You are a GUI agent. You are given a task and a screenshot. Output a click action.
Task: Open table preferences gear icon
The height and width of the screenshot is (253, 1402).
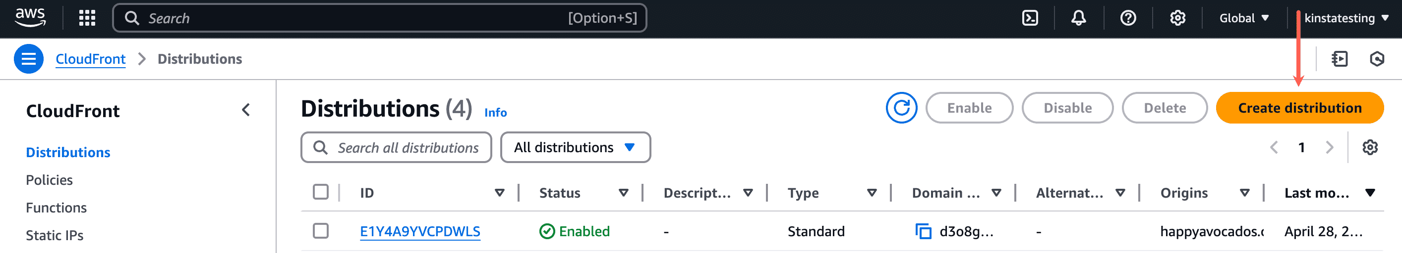tap(1369, 147)
